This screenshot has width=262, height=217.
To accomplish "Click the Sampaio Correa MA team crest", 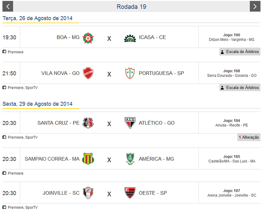I will pyautogui.click(x=88, y=159).
